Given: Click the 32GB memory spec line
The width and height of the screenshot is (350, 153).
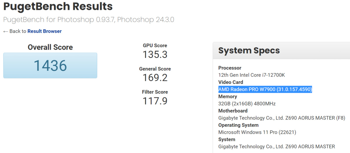Looking at the screenshot, I should [x=247, y=104].
